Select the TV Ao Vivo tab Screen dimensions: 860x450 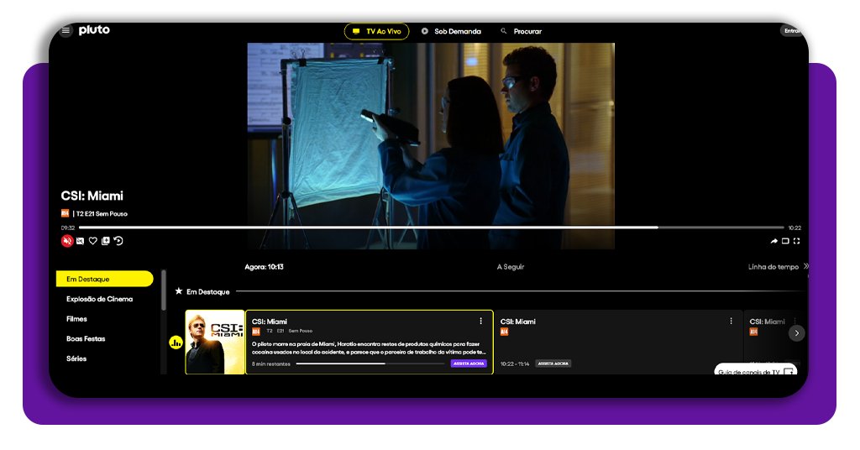376,31
